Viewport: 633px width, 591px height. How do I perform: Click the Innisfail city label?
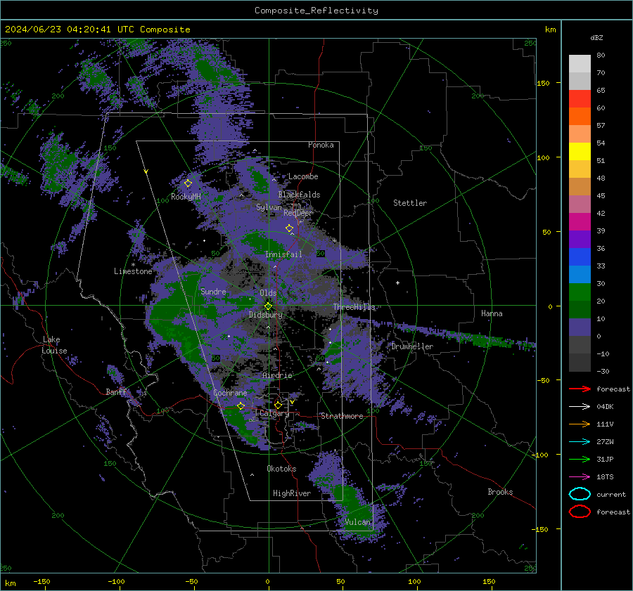click(283, 254)
